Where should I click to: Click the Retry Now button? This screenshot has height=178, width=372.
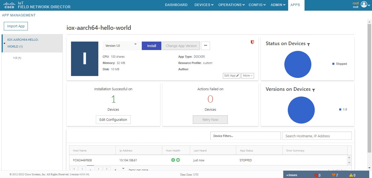(x=210, y=119)
